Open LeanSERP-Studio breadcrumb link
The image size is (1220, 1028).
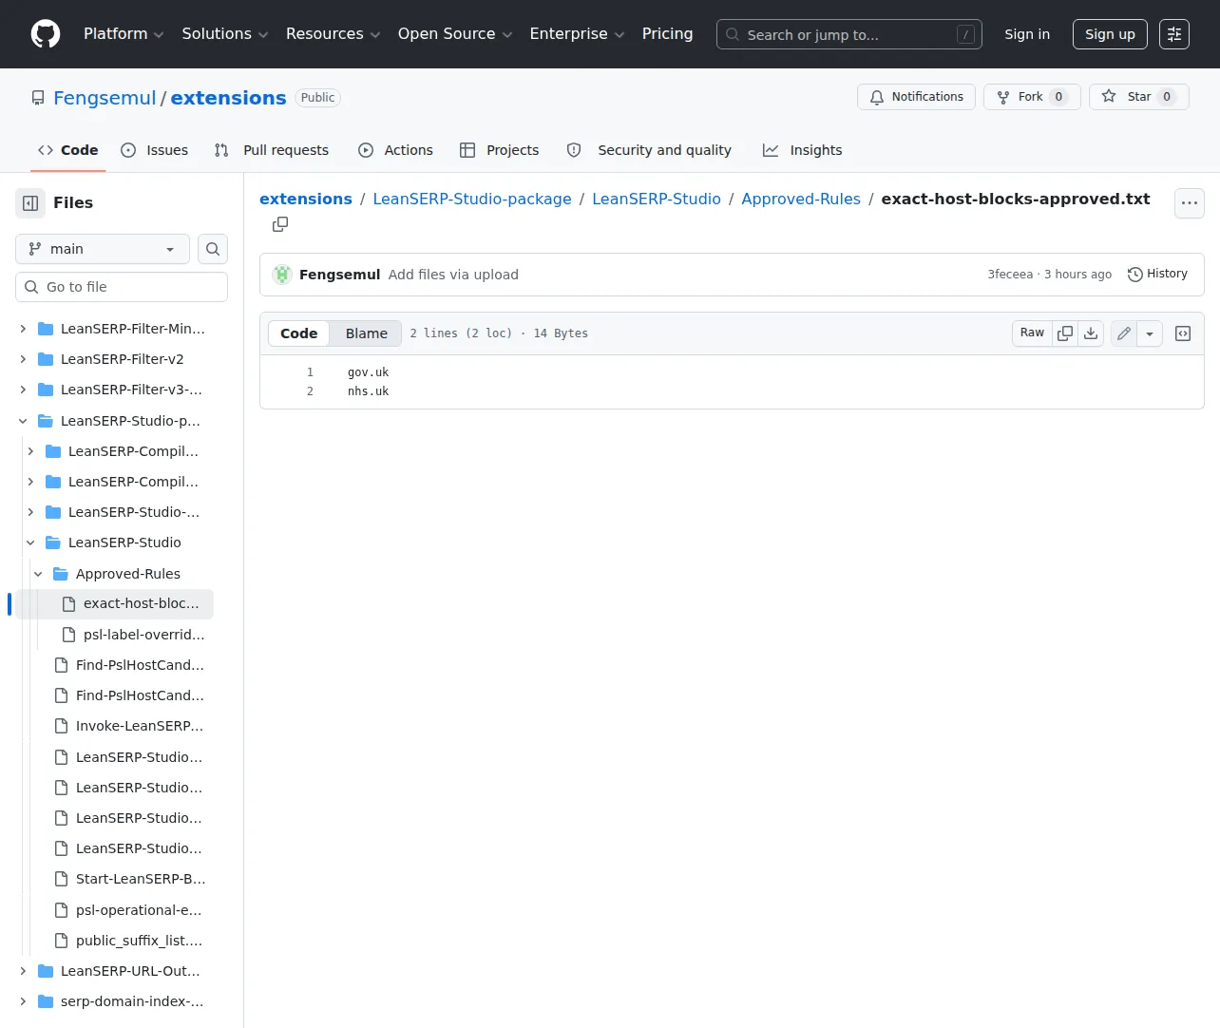point(657,199)
